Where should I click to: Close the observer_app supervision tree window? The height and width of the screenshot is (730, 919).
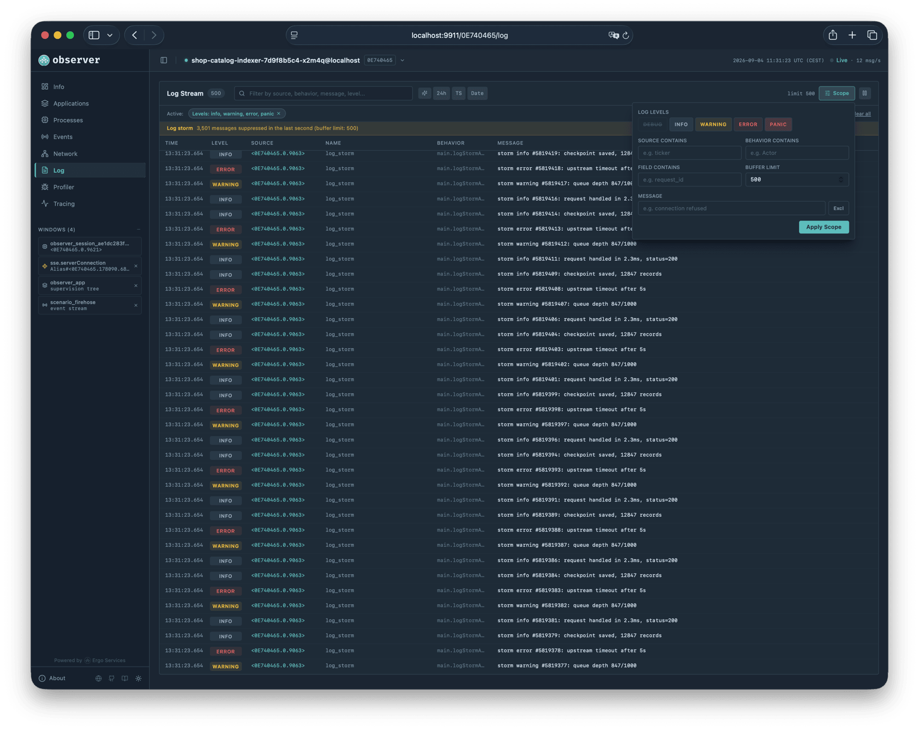point(136,286)
